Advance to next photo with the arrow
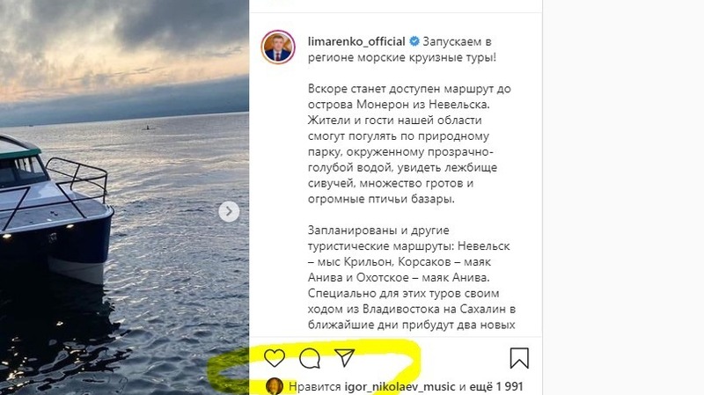704x395 pixels. coord(229,211)
